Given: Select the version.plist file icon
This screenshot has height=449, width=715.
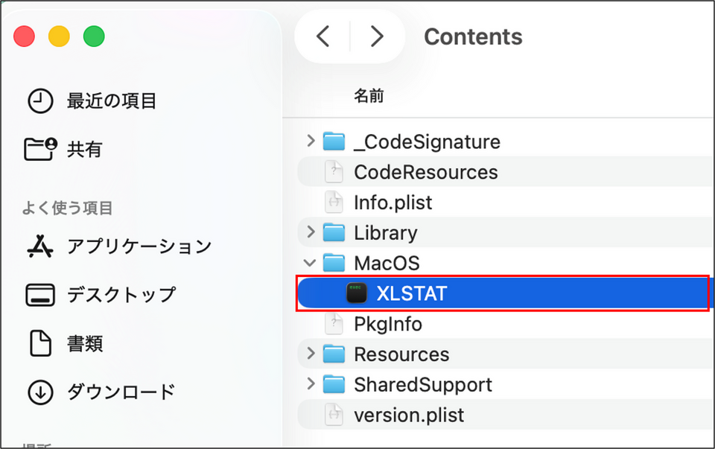Looking at the screenshot, I should (x=334, y=415).
